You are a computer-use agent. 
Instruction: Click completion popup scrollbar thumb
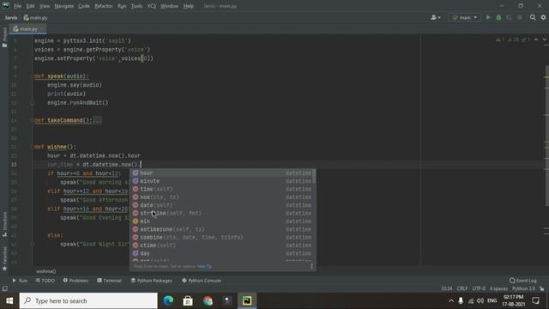(314, 176)
